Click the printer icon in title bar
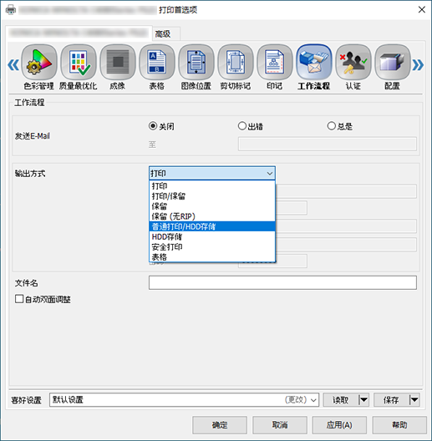The width and height of the screenshot is (432, 441). [x=11, y=10]
